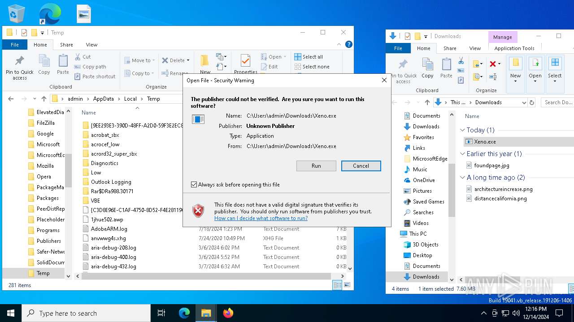This screenshot has height=322, width=574.
Task: Open Application Tools tab in Downloads window
Action: click(514, 48)
